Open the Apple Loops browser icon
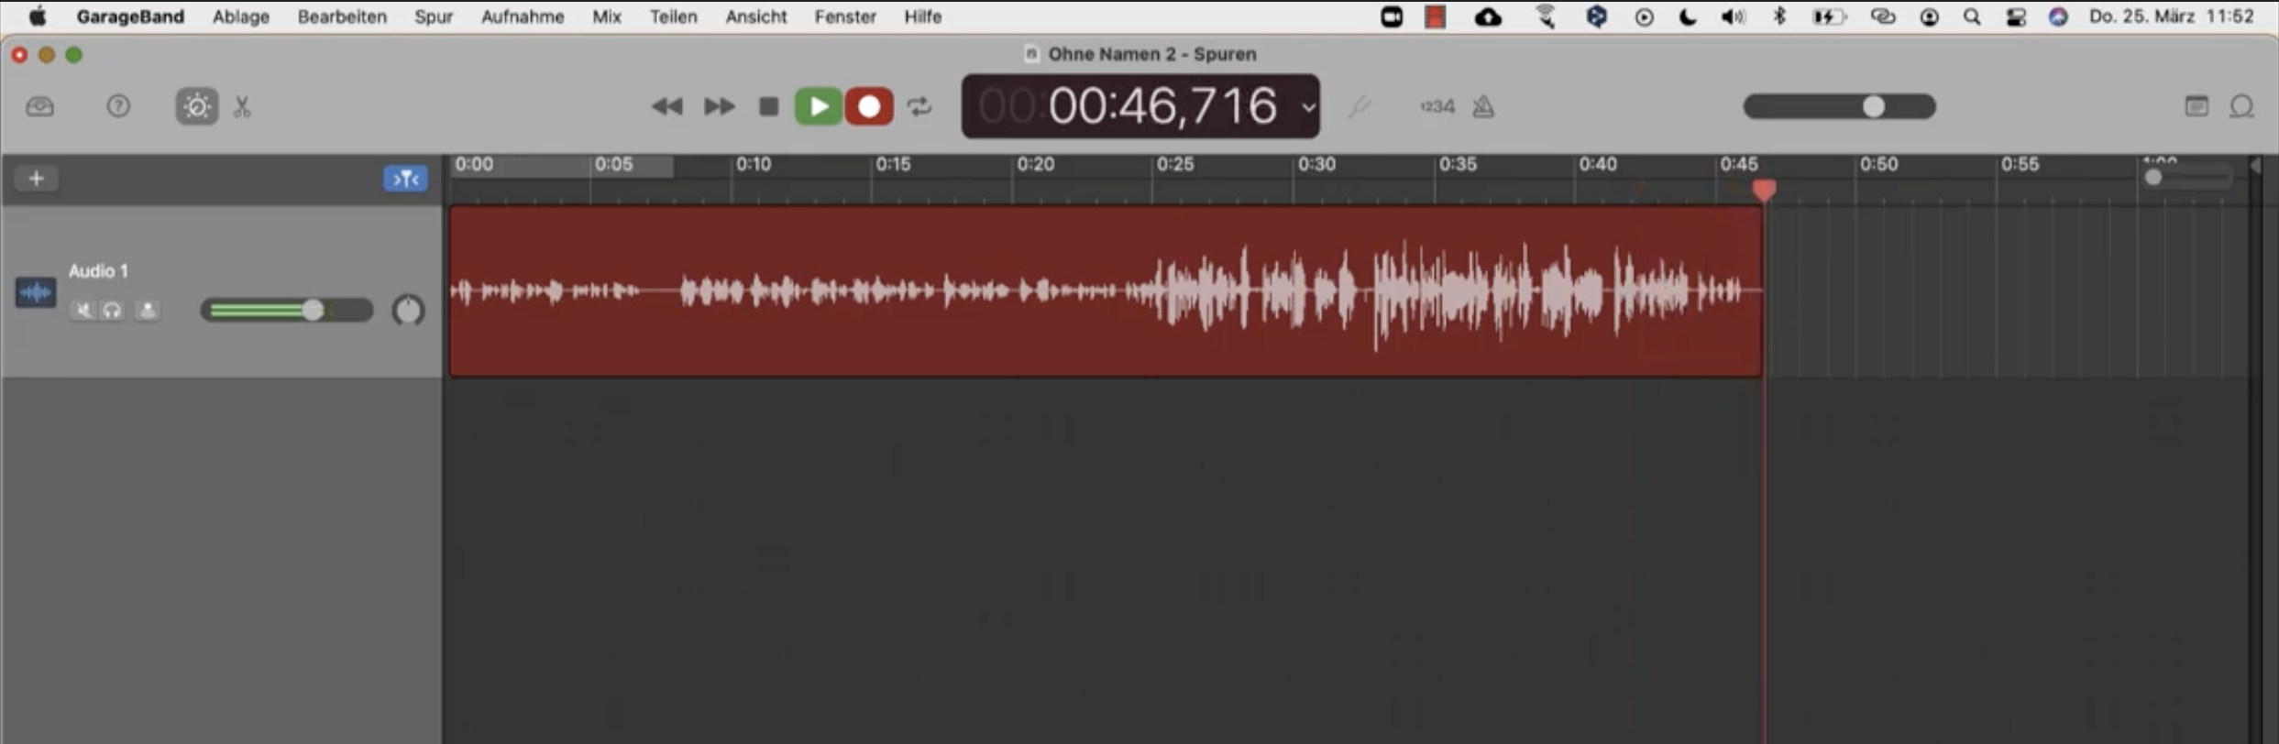Image resolution: width=2279 pixels, height=744 pixels. point(2241,106)
